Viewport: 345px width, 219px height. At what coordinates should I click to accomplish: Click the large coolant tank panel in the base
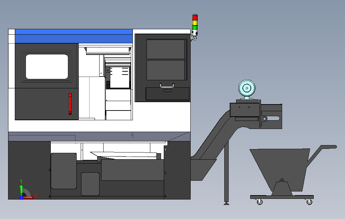click(x=132, y=170)
